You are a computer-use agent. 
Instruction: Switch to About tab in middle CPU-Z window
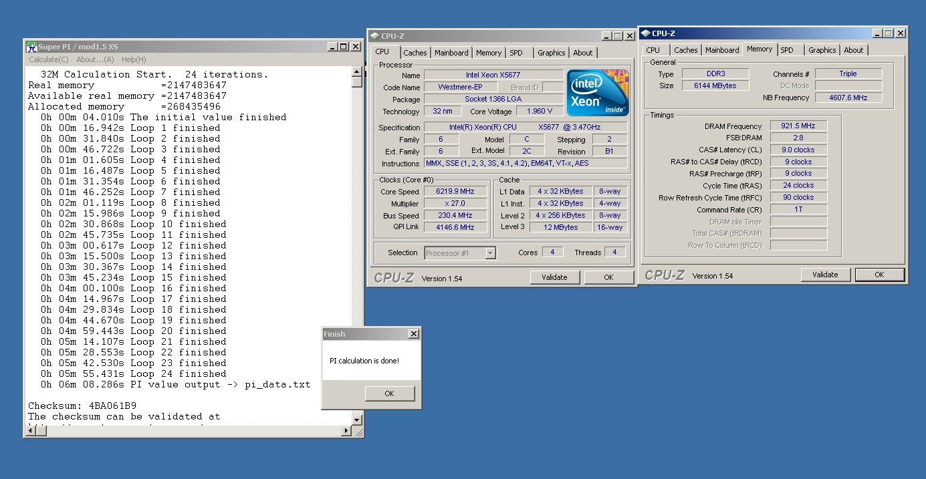(x=583, y=53)
